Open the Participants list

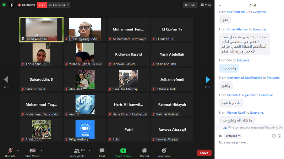point(77,153)
